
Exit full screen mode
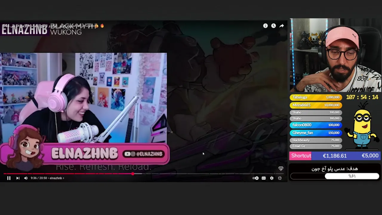(x=280, y=178)
